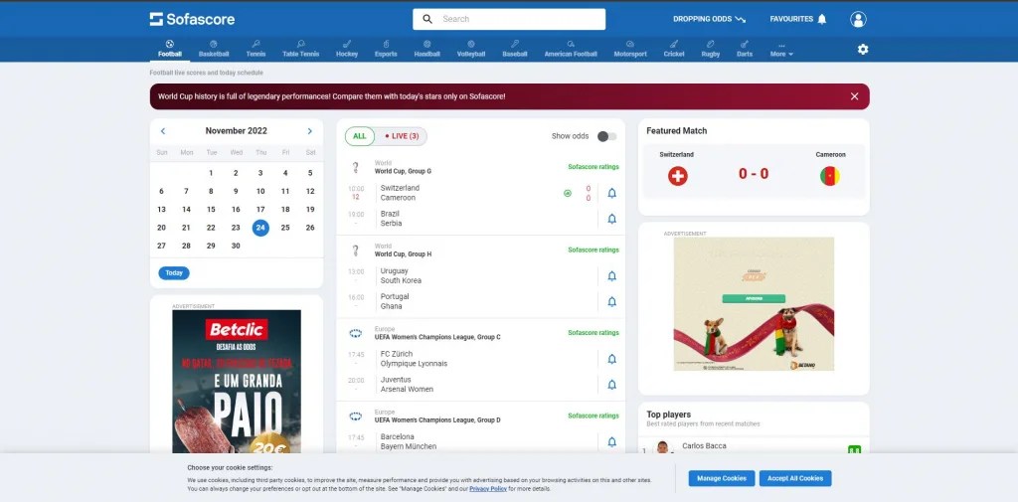Screen dimensions: 1018x502
Task: Dismiss the World Cup history banner
Action: click(x=854, y=96)
